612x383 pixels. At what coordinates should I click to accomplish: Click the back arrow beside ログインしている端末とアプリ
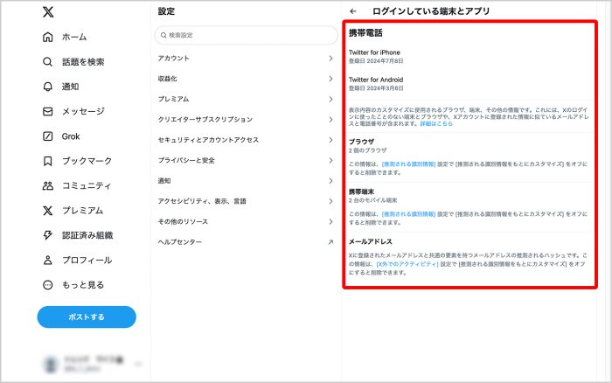[353, 11]
